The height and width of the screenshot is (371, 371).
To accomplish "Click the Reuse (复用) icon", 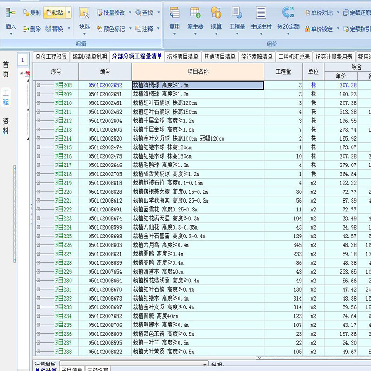I will pos(175,13).
